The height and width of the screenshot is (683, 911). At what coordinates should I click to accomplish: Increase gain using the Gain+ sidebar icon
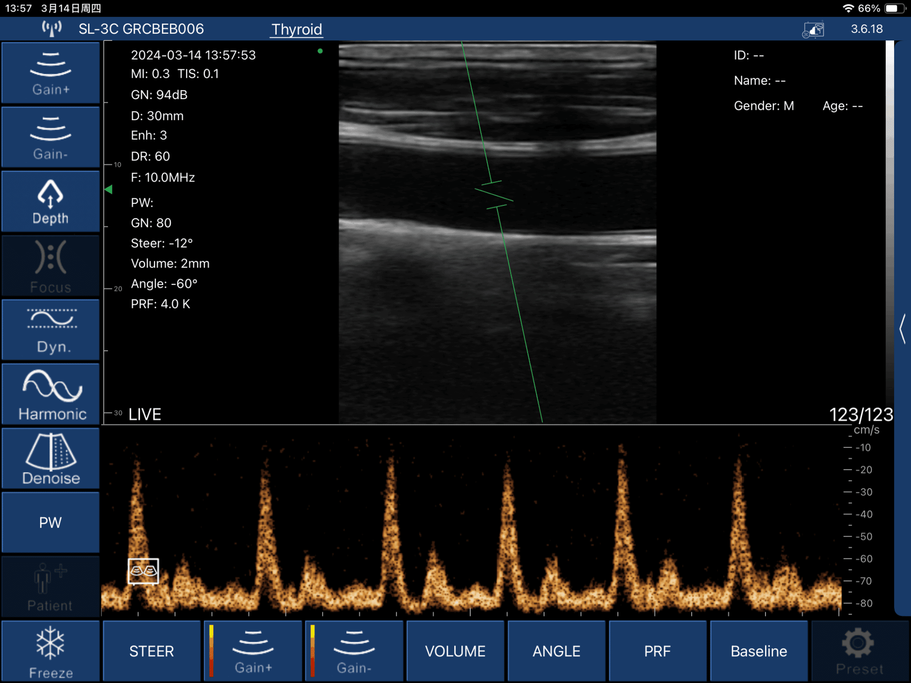point(50,72)
